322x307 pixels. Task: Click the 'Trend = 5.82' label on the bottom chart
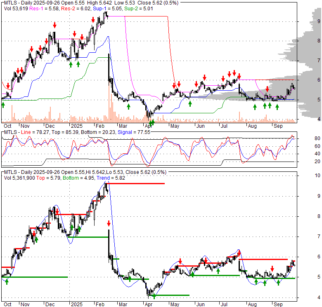coord(111,178)
